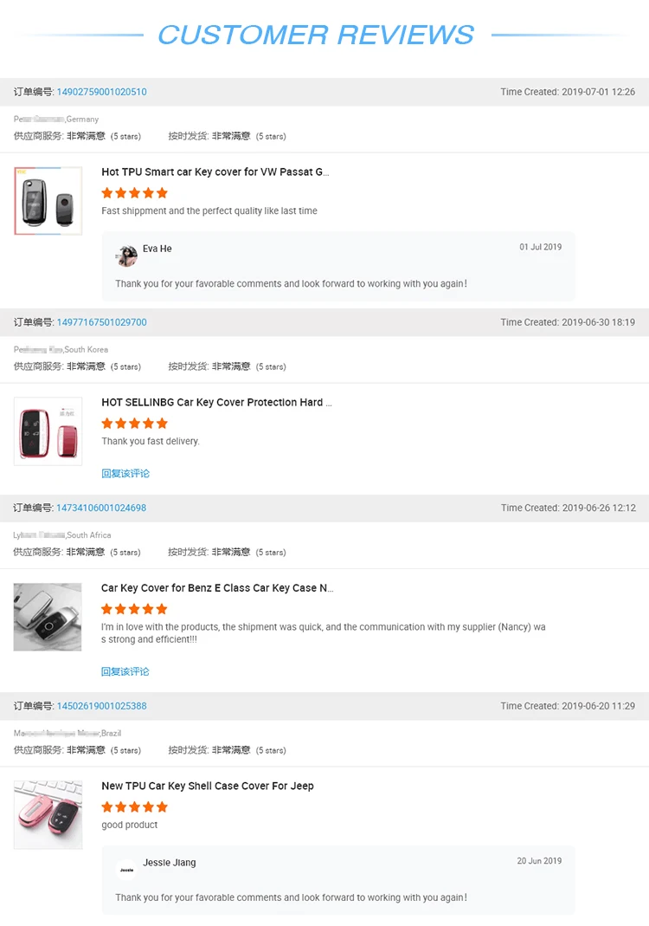The width and height of the screenshot is (649, 926).
Task: Open Car Key Cover for Benz title
Action: pos(217,588)
